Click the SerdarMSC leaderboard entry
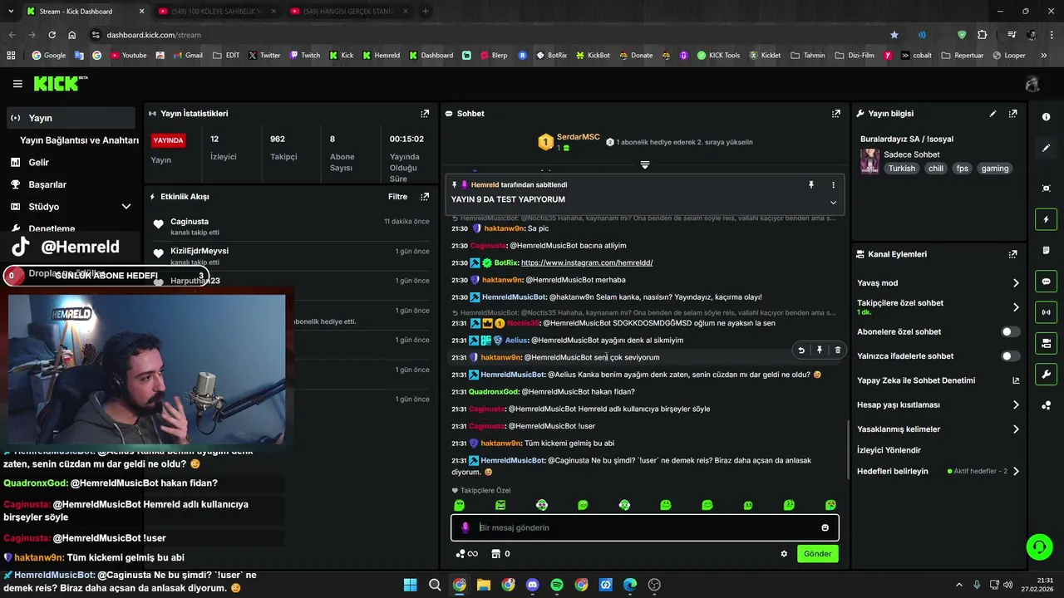 pyautogui.click(x=570, y=142)
